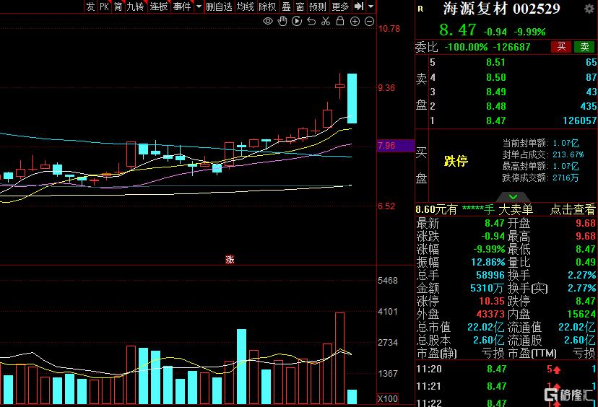Select sell level 3 price 8.49
The width and height of the screenshot is (598, 407).
point(495,92)
